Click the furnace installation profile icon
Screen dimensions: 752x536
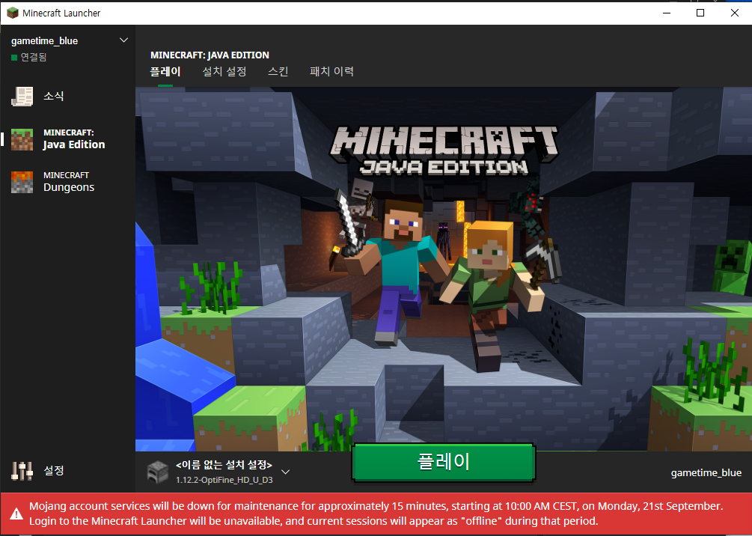pyautogui.click(x=157, y=472)
